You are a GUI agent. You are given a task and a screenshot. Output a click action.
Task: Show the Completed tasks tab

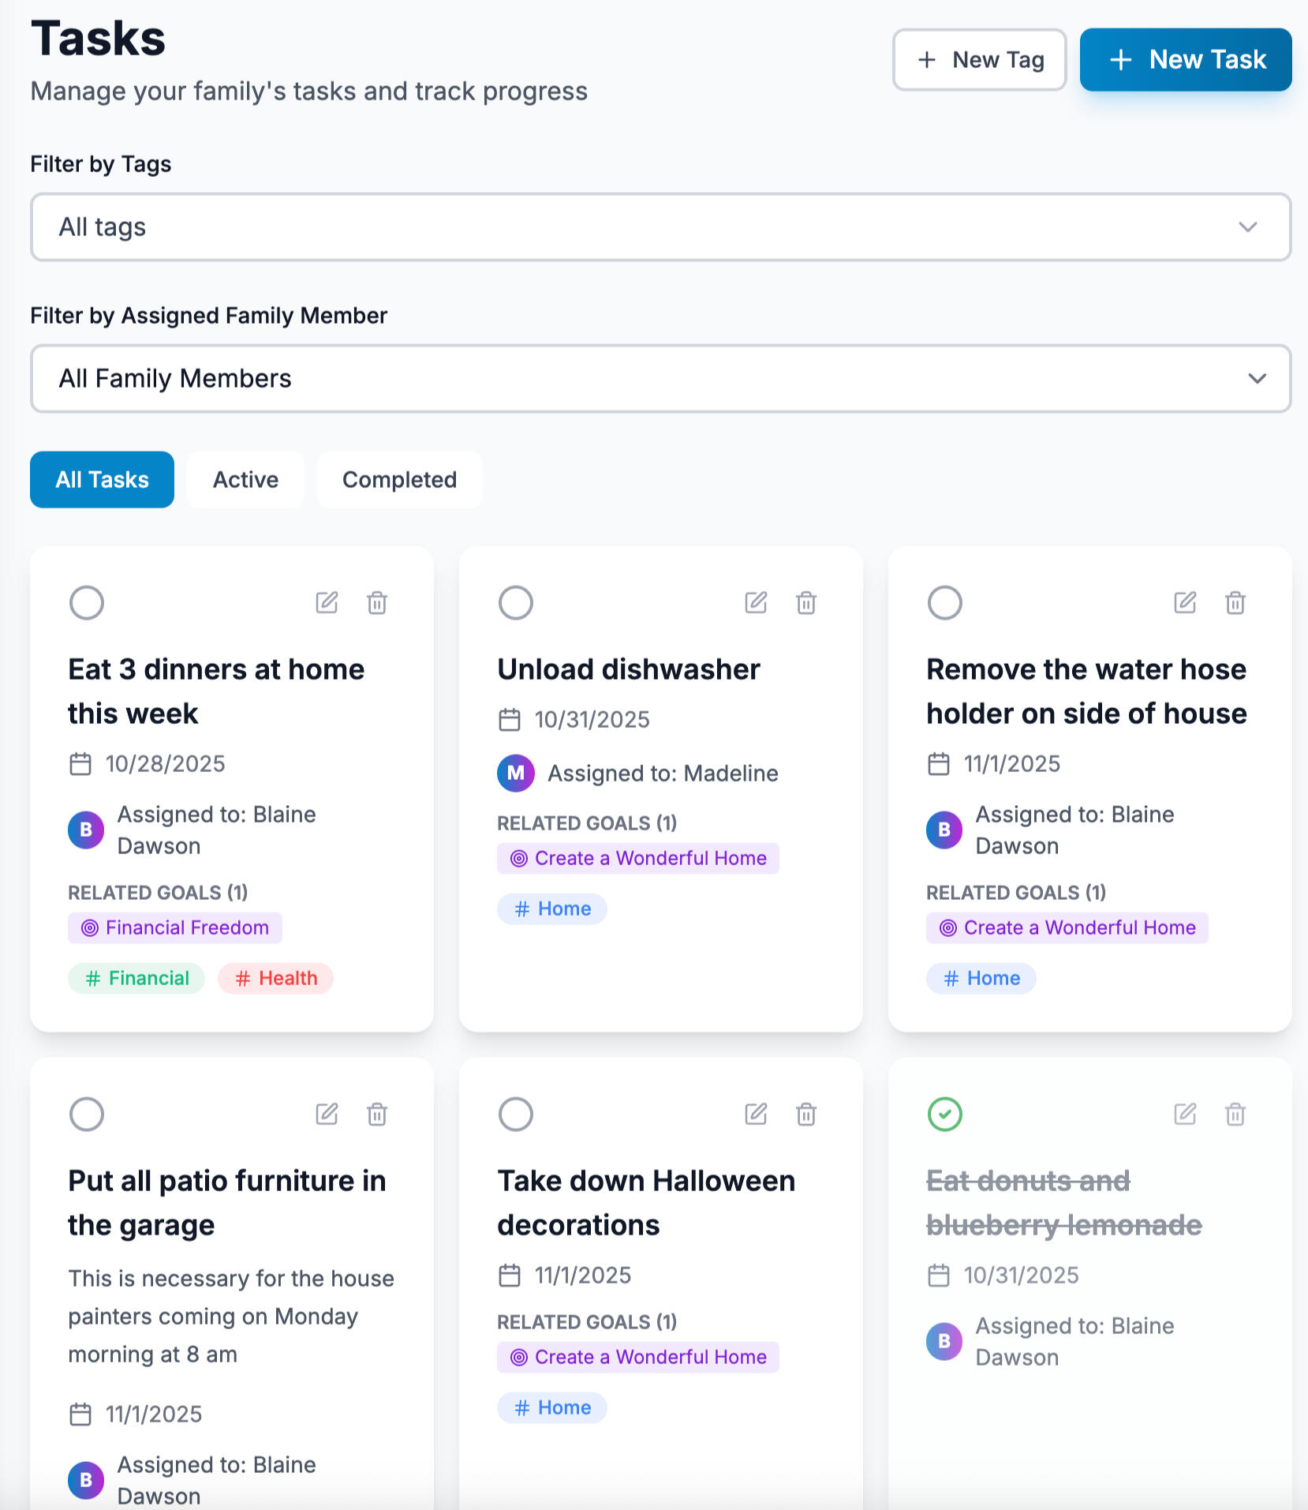point(399,480)
